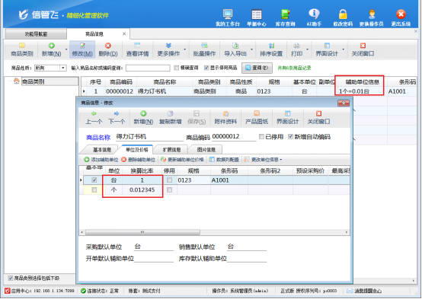The width and height of the screenshot is (422, 299).
Task: Open 排序设置 toolbar icon
Action: (x=271, y=49)
